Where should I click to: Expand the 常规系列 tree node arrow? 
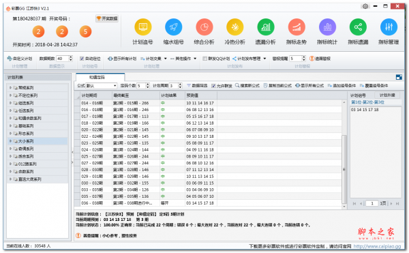[10, 88]
